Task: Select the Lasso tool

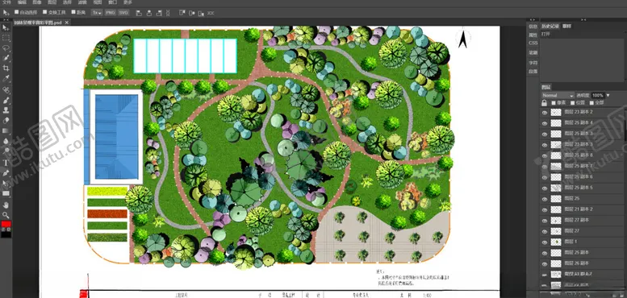Action: point(6,48)
